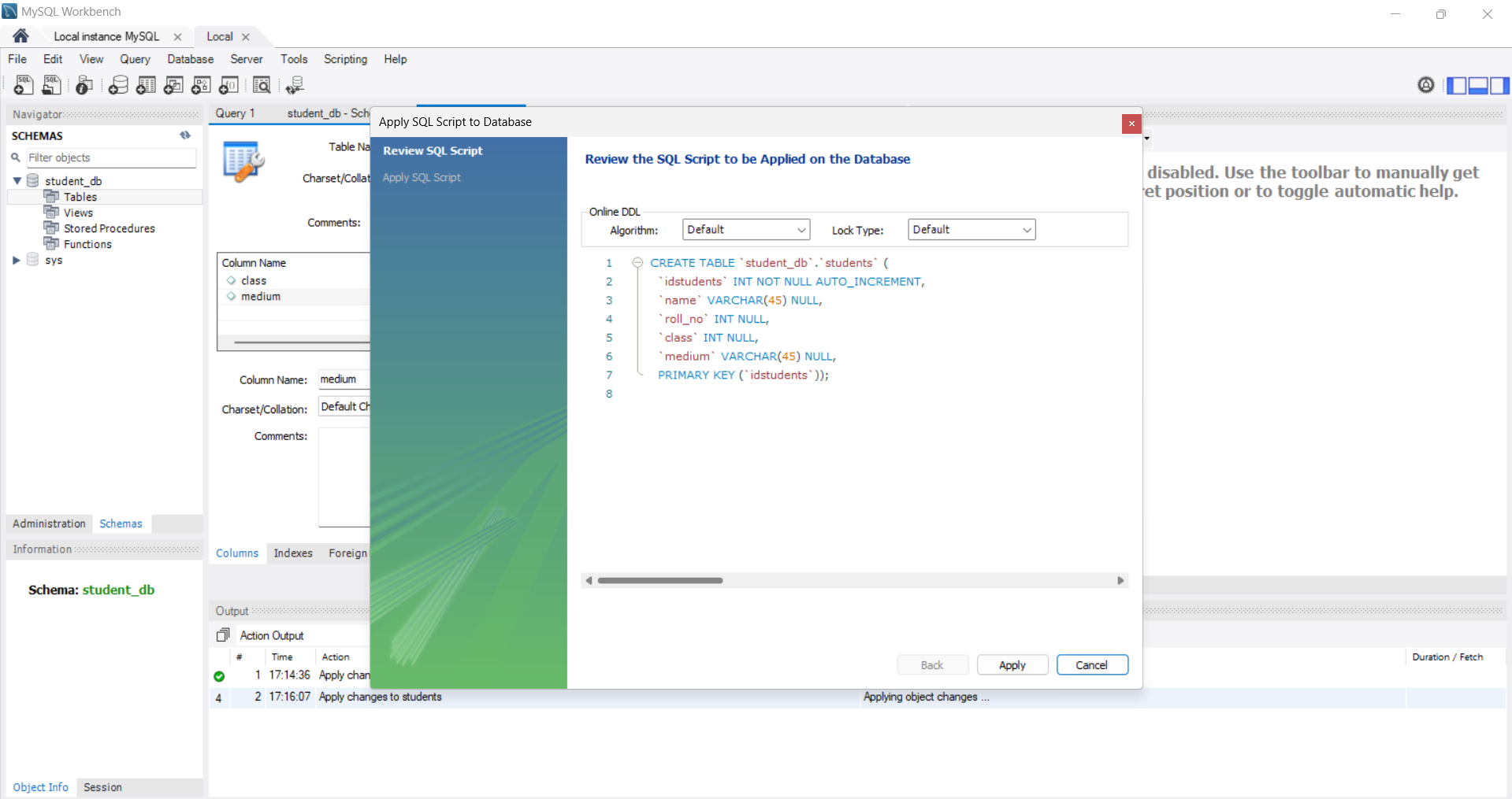Close the Local connection tab
The width and height of the screenshot is (1512, 799).
tap(246, 37)
